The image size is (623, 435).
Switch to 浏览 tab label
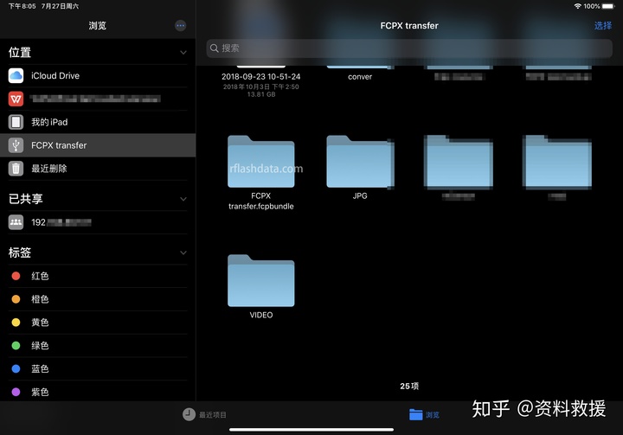433,415
